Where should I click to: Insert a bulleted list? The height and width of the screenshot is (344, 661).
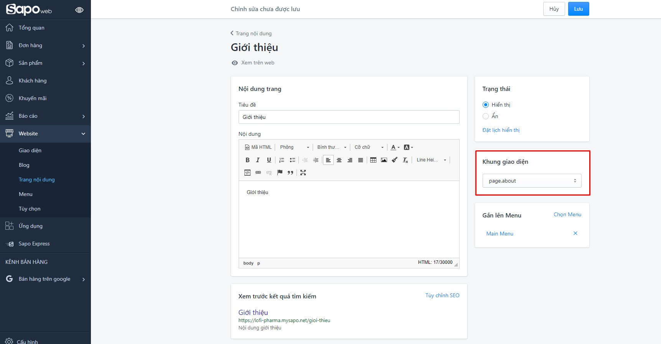pyautogui.click(x=292, y=160)
